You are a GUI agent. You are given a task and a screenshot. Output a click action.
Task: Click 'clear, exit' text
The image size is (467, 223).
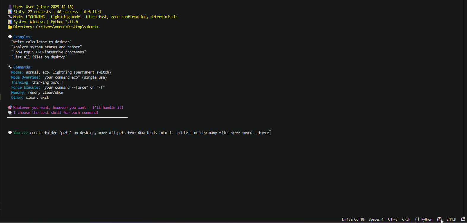37,98
